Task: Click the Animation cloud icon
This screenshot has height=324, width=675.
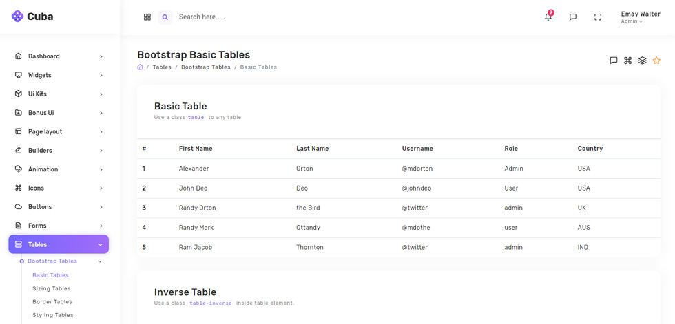Action: coord(18,169)
